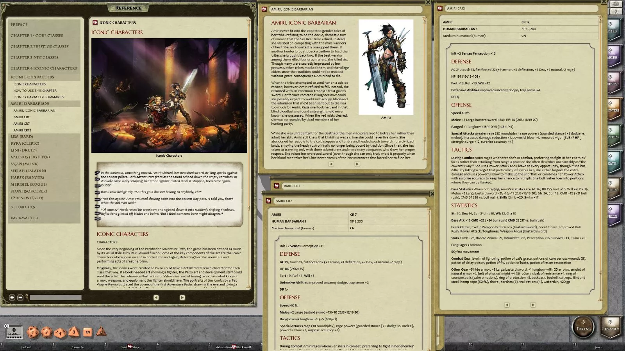Viewport: 625px width, 351px height.
Task: Open the Spells sidebar button
Action: tap(613, 214)
